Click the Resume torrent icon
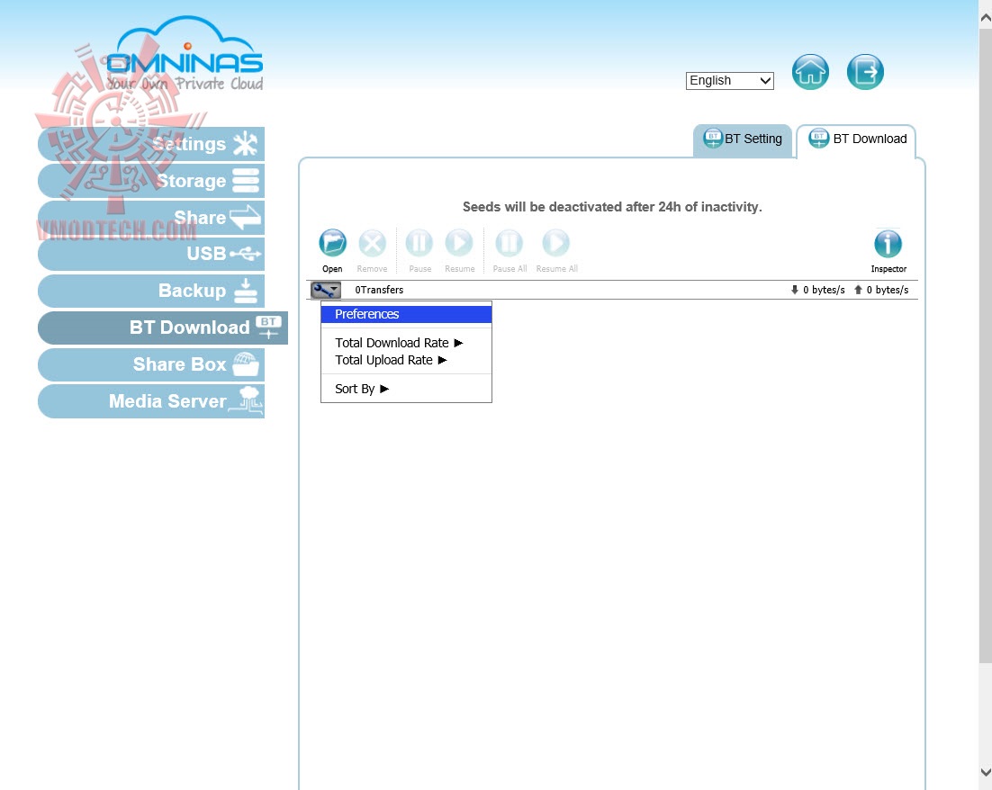 click(459, 244)
